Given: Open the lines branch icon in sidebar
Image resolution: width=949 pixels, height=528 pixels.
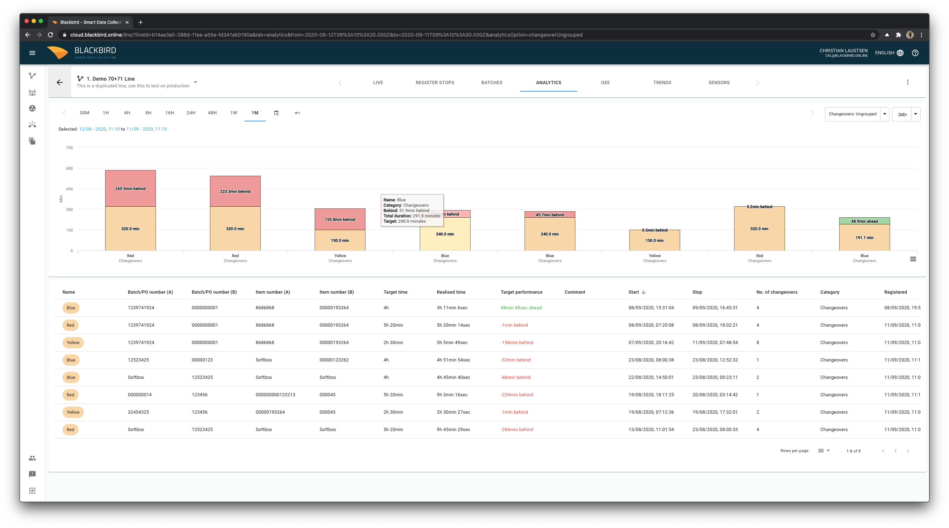Looking at the screenshot, I should point(32,76).
